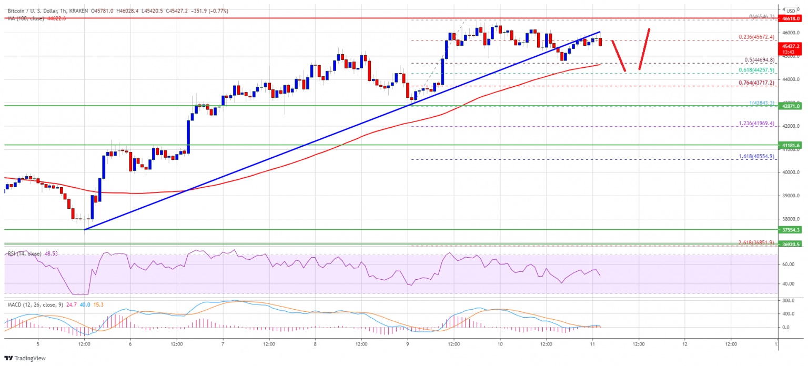Click the 60.00 RSI axis tick
The width and height of the screenshot is (808, 366).
789,265
